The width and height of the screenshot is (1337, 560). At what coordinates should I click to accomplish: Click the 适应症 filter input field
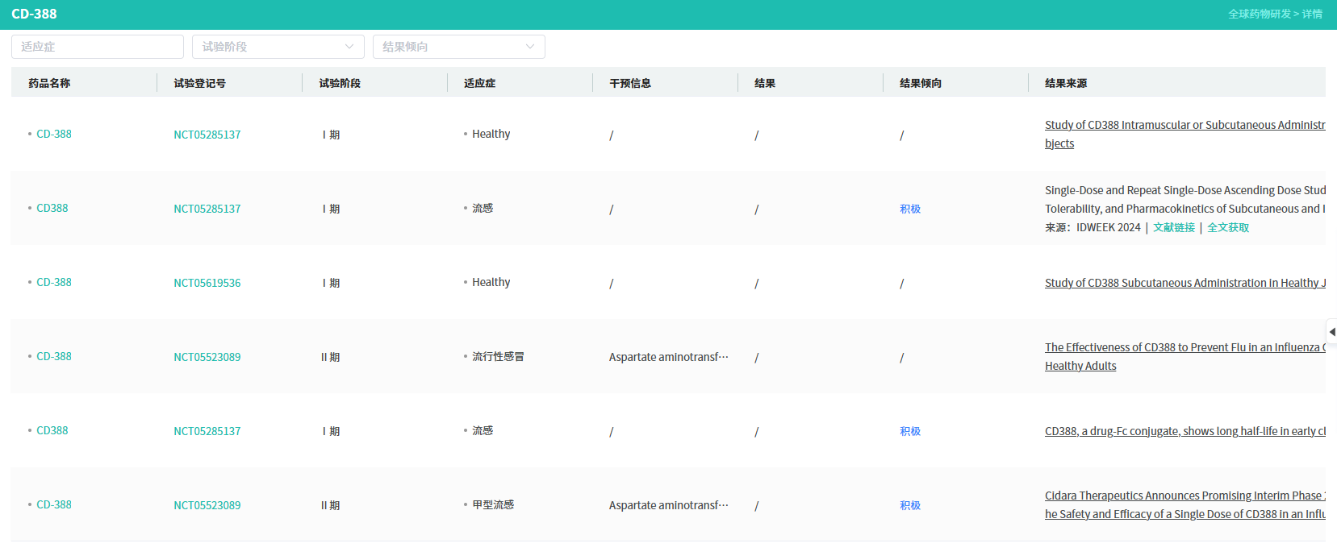[x=97, y=47]
